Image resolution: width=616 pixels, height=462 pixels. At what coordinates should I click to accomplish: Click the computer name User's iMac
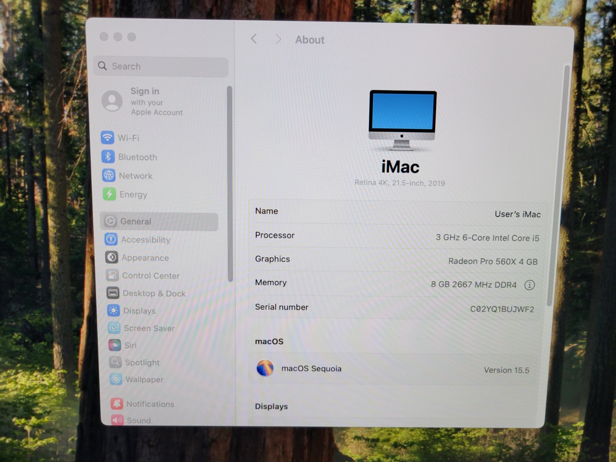click(x=518, y=214)
